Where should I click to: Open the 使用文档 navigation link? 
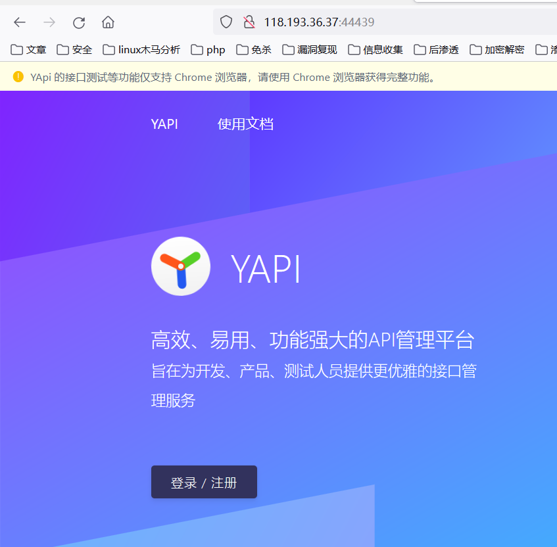(245, 124)
